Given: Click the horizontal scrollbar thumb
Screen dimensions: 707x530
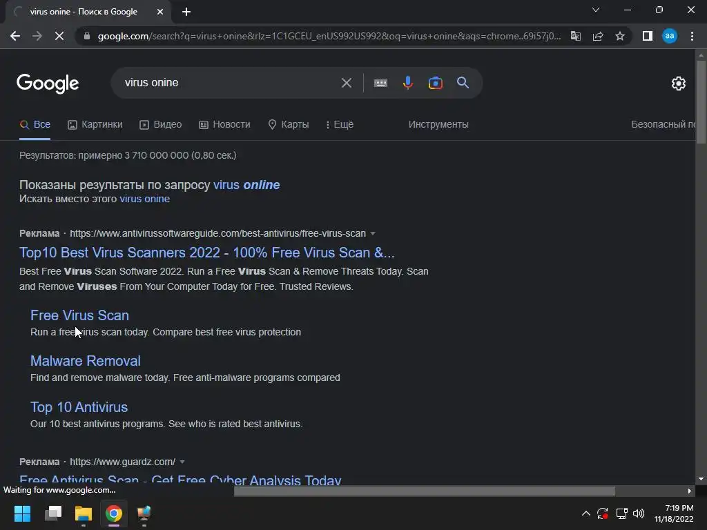Looking at the screenshot, I should point(425,491).
